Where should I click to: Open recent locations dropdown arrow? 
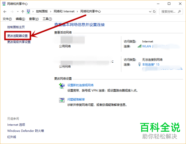coord(18,12)
